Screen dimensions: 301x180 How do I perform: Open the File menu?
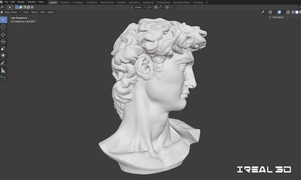tap(6, 2)
